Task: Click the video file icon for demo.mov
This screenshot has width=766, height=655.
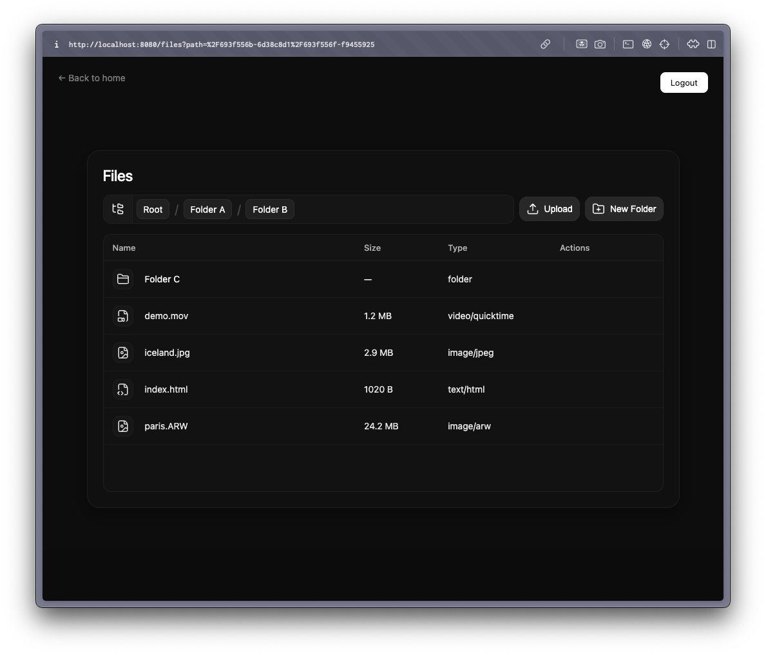Action: 123,316
